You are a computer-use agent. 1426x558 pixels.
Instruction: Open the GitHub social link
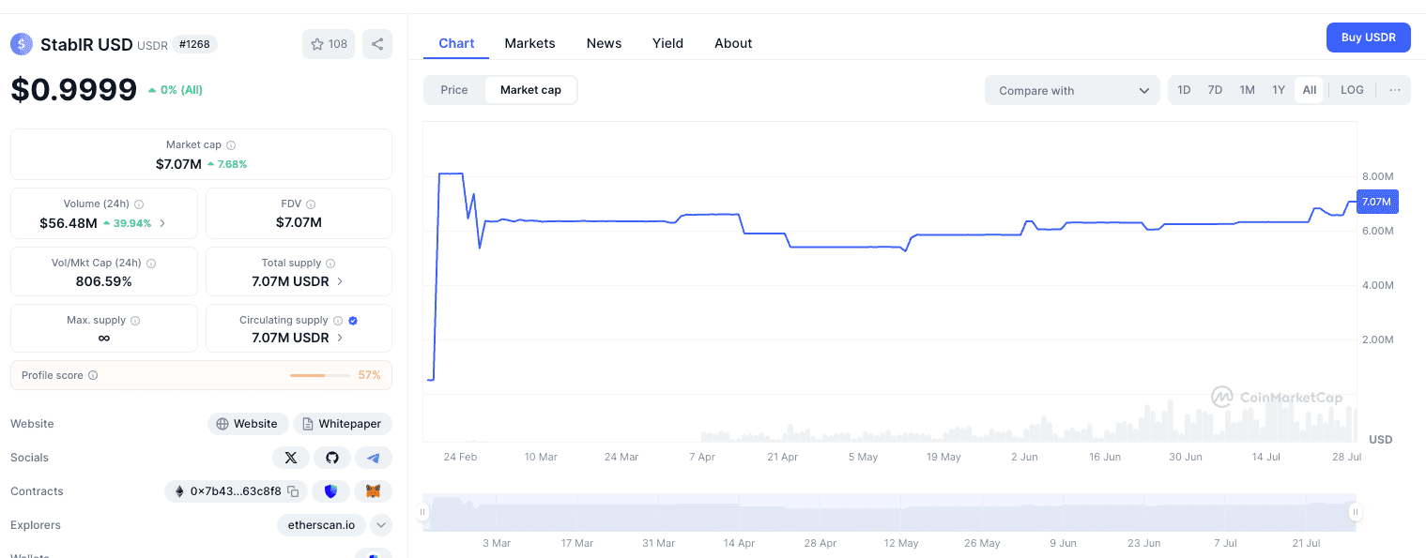pyautogui.click(x=332, y=458)
